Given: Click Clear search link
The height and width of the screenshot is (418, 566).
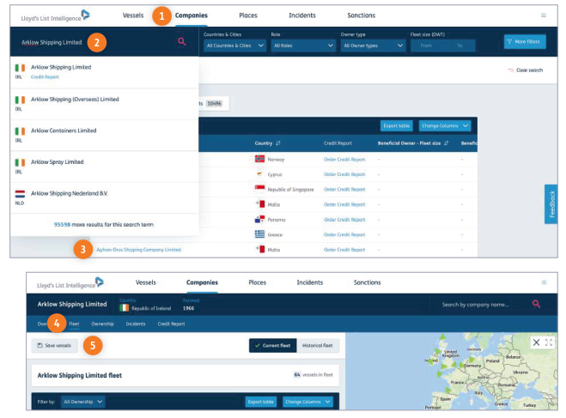Looking at the screenshot, I should [526, 70].
